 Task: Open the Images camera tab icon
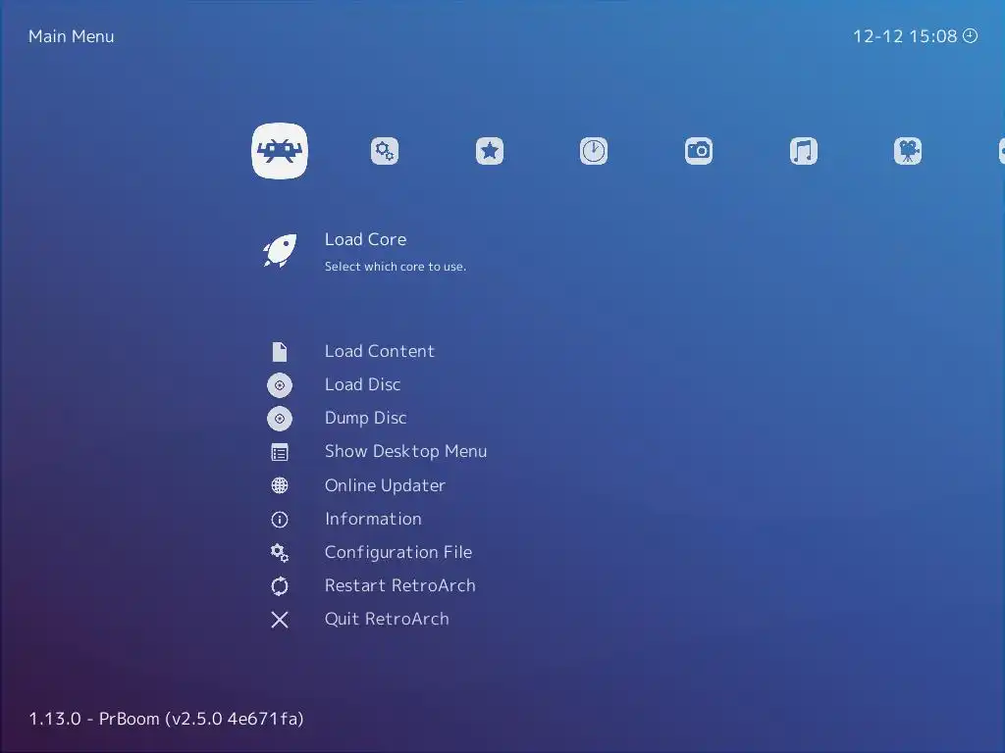(x=699, y=151)
